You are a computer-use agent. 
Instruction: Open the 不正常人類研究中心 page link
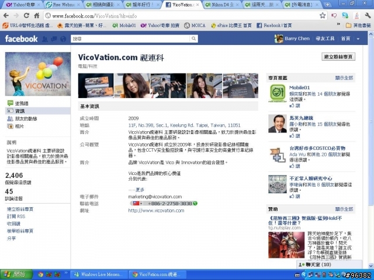click(311, 178)
